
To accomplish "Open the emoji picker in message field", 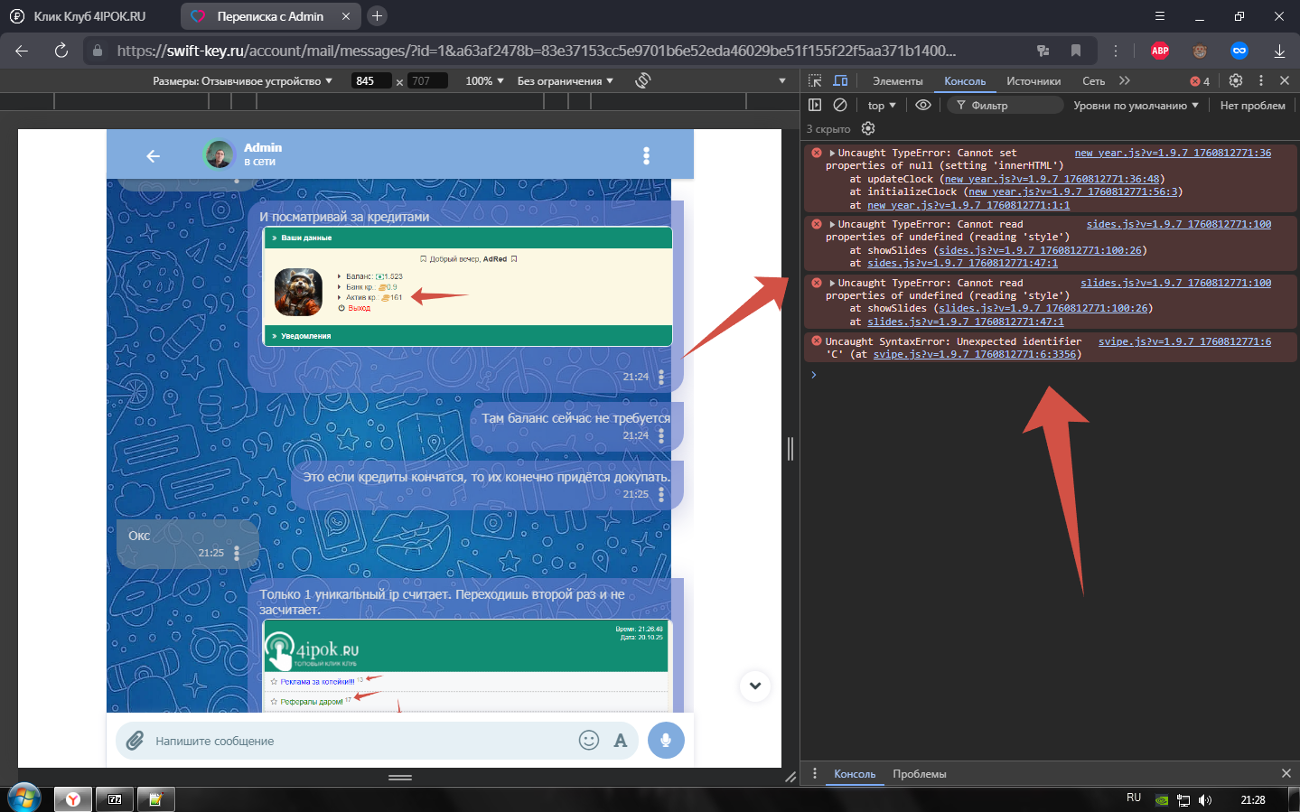I will pos(589,741).
